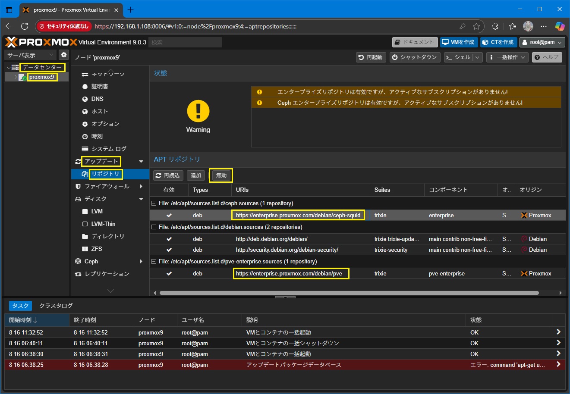570x394 pixels.
Task: Collapse ceph.sources file group
Action: tap(154, 203)
